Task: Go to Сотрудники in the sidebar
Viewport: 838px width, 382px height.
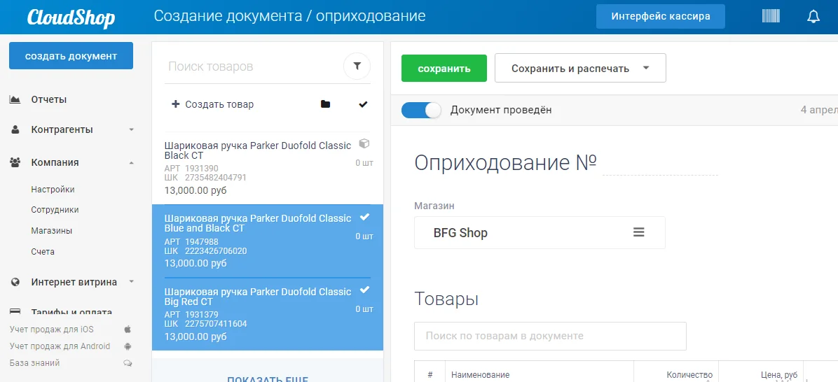Action: click(x=55, y=210)
